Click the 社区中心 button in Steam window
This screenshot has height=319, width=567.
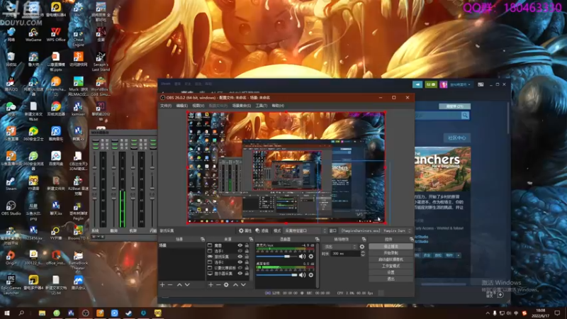[456, 138]
